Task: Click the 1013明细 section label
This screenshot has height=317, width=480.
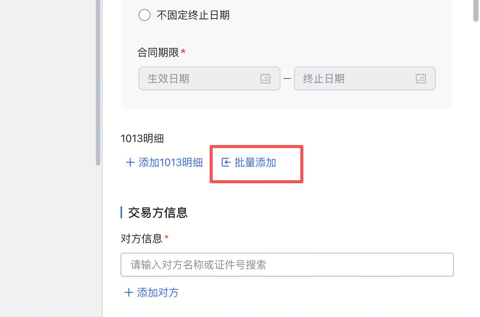Action: tap(142, 138)
